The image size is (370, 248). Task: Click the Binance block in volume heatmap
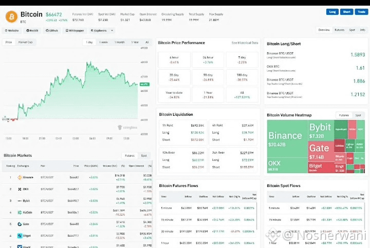287,139
